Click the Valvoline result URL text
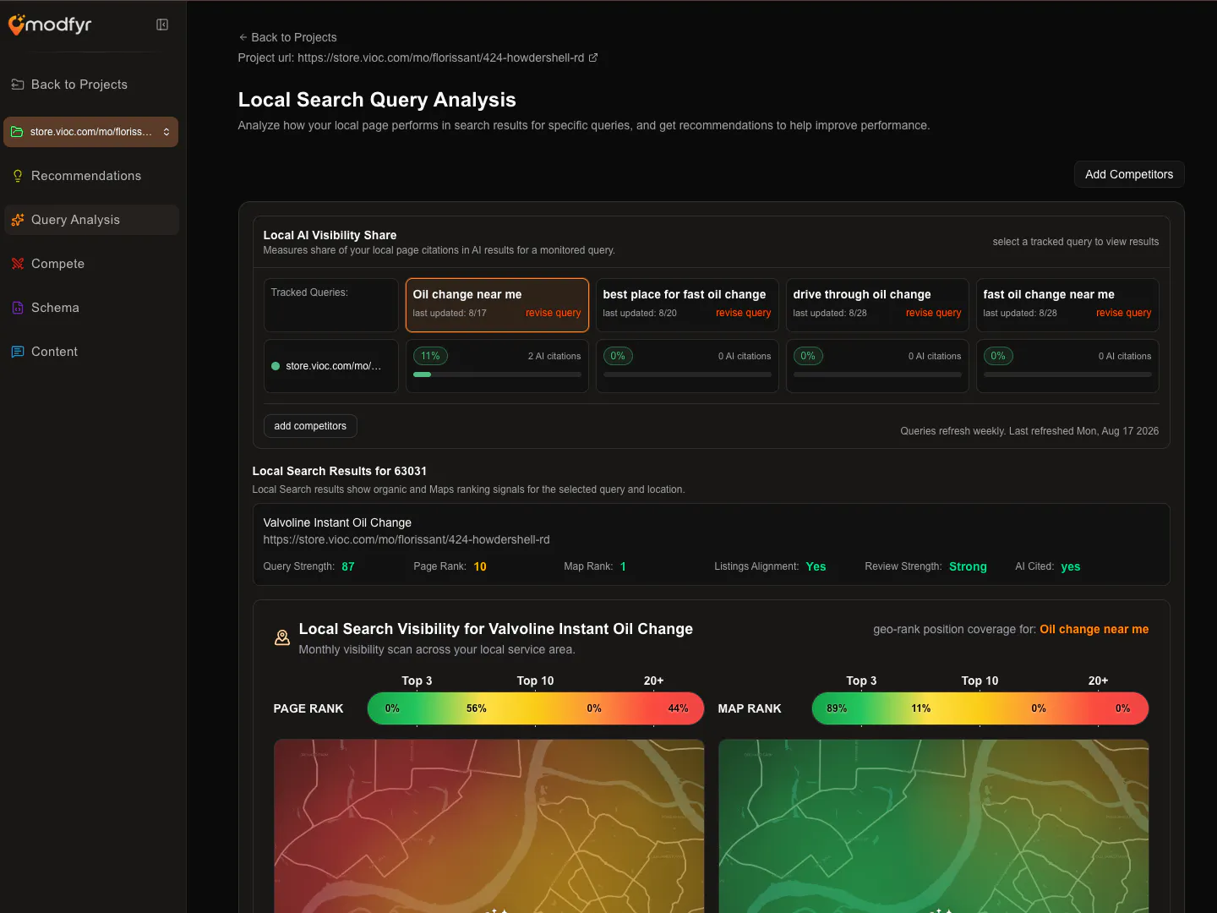Screen dimensions: 1217x913 pyautogui.click(x=407, y=539)
